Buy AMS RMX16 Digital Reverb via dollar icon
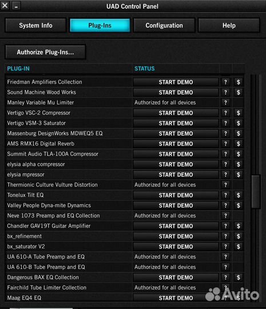 click(239, 144)
